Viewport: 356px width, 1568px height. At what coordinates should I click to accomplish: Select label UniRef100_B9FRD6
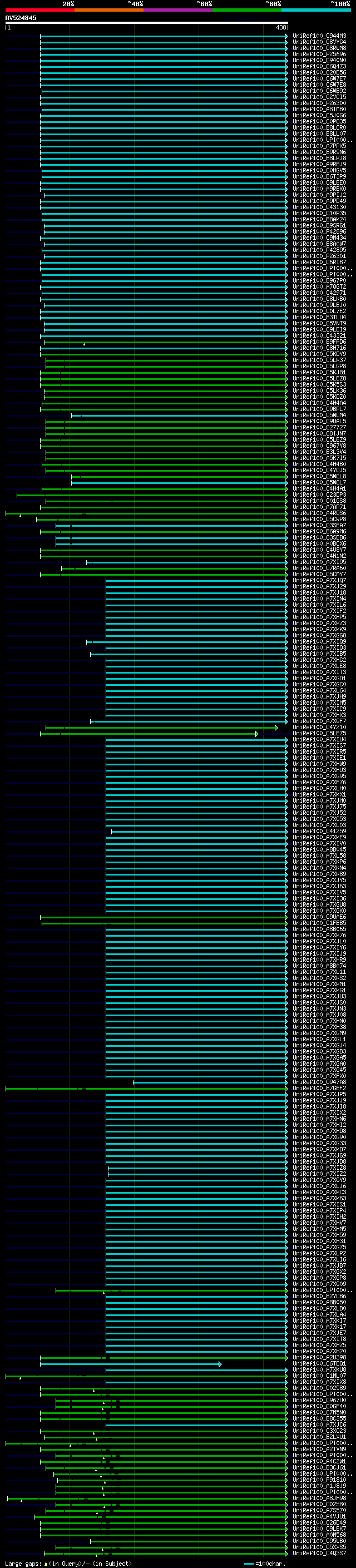pos(319,342)
